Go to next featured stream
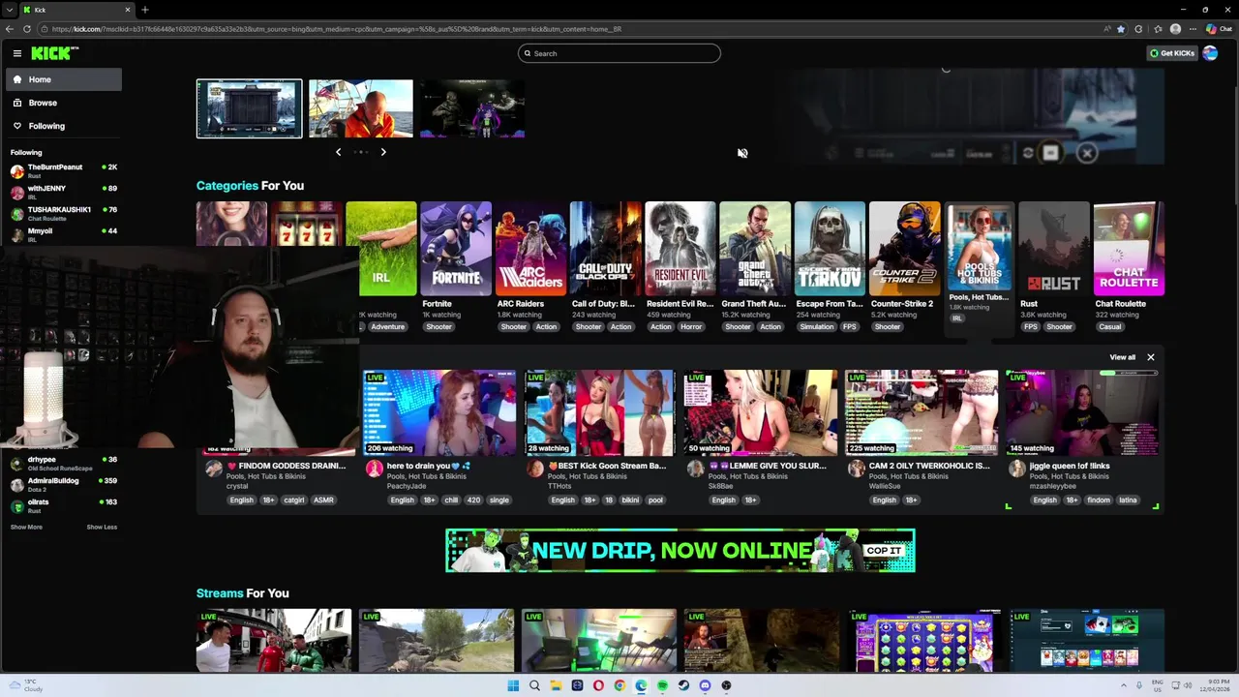 pyautogui.click(x=383, y=152)
